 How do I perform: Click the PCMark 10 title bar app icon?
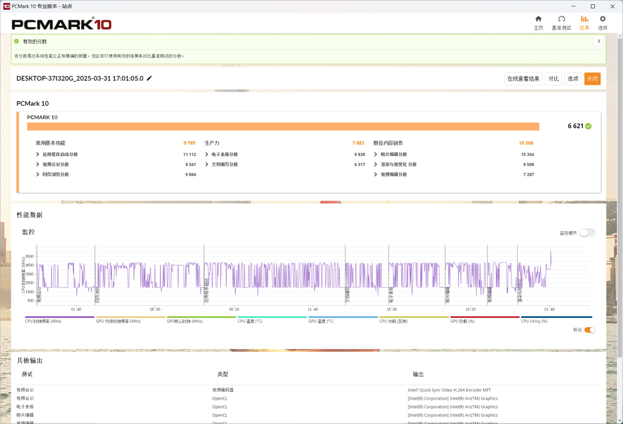point(7,6)
